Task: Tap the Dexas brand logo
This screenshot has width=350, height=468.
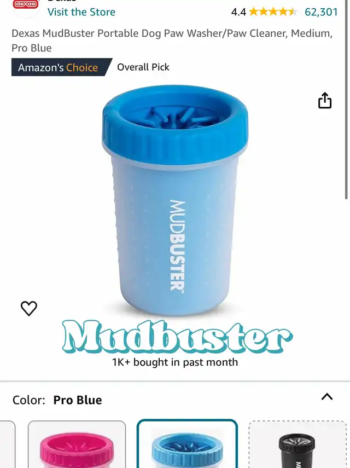Action: click(x=26, y=7)
